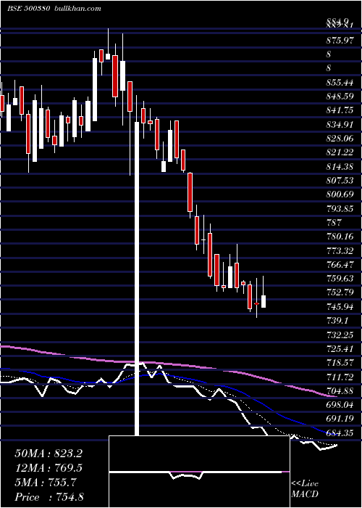Click the Price : 754.8 readout

point(49,497)
